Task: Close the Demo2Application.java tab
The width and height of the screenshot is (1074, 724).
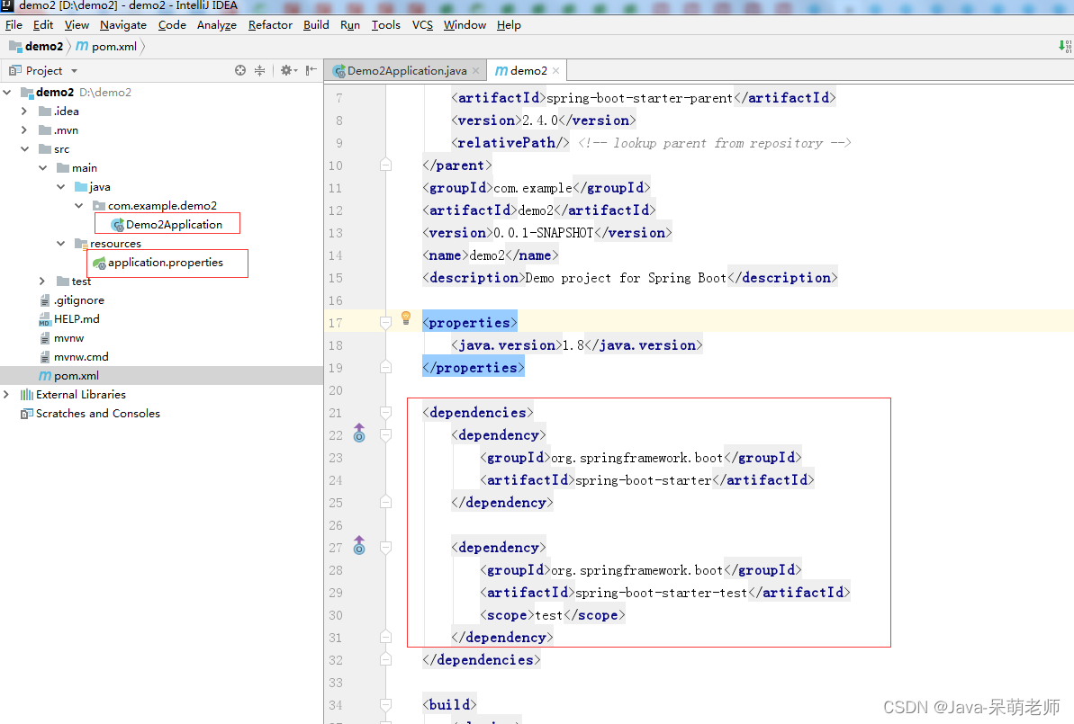Action: coord(476,70)
